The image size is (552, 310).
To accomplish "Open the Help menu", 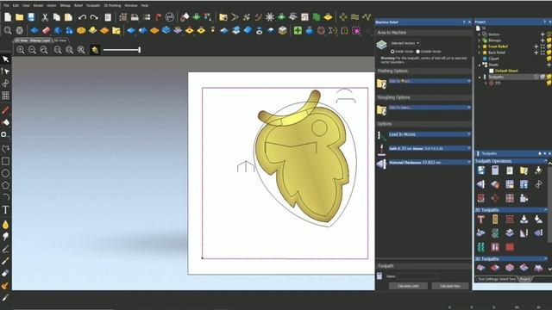I will tap(144, 6).
